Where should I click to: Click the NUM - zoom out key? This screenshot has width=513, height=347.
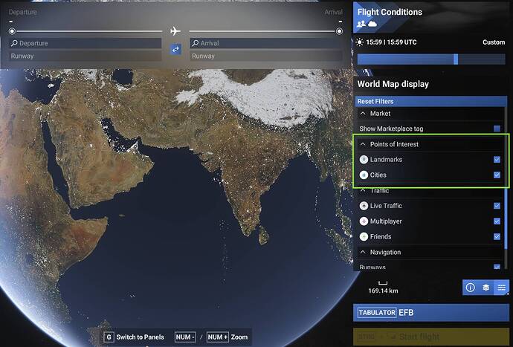pyautogui.click(x=185, y=337)
